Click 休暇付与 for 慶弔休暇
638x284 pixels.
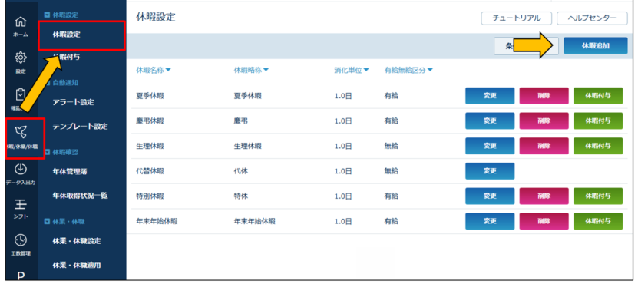coord(598,121)
